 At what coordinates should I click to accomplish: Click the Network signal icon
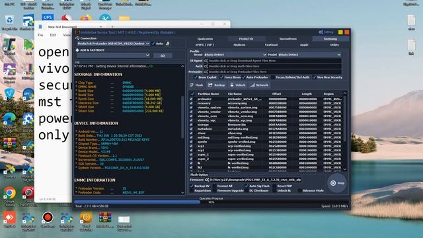point(252,85)
